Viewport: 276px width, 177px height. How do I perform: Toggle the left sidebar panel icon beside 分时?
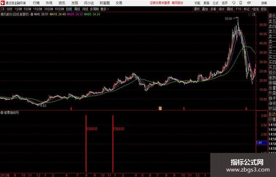pos(3,9)
